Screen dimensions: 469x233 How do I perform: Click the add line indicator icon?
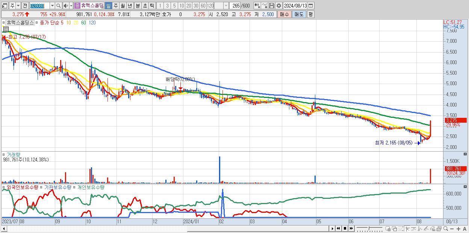[264, 6]
